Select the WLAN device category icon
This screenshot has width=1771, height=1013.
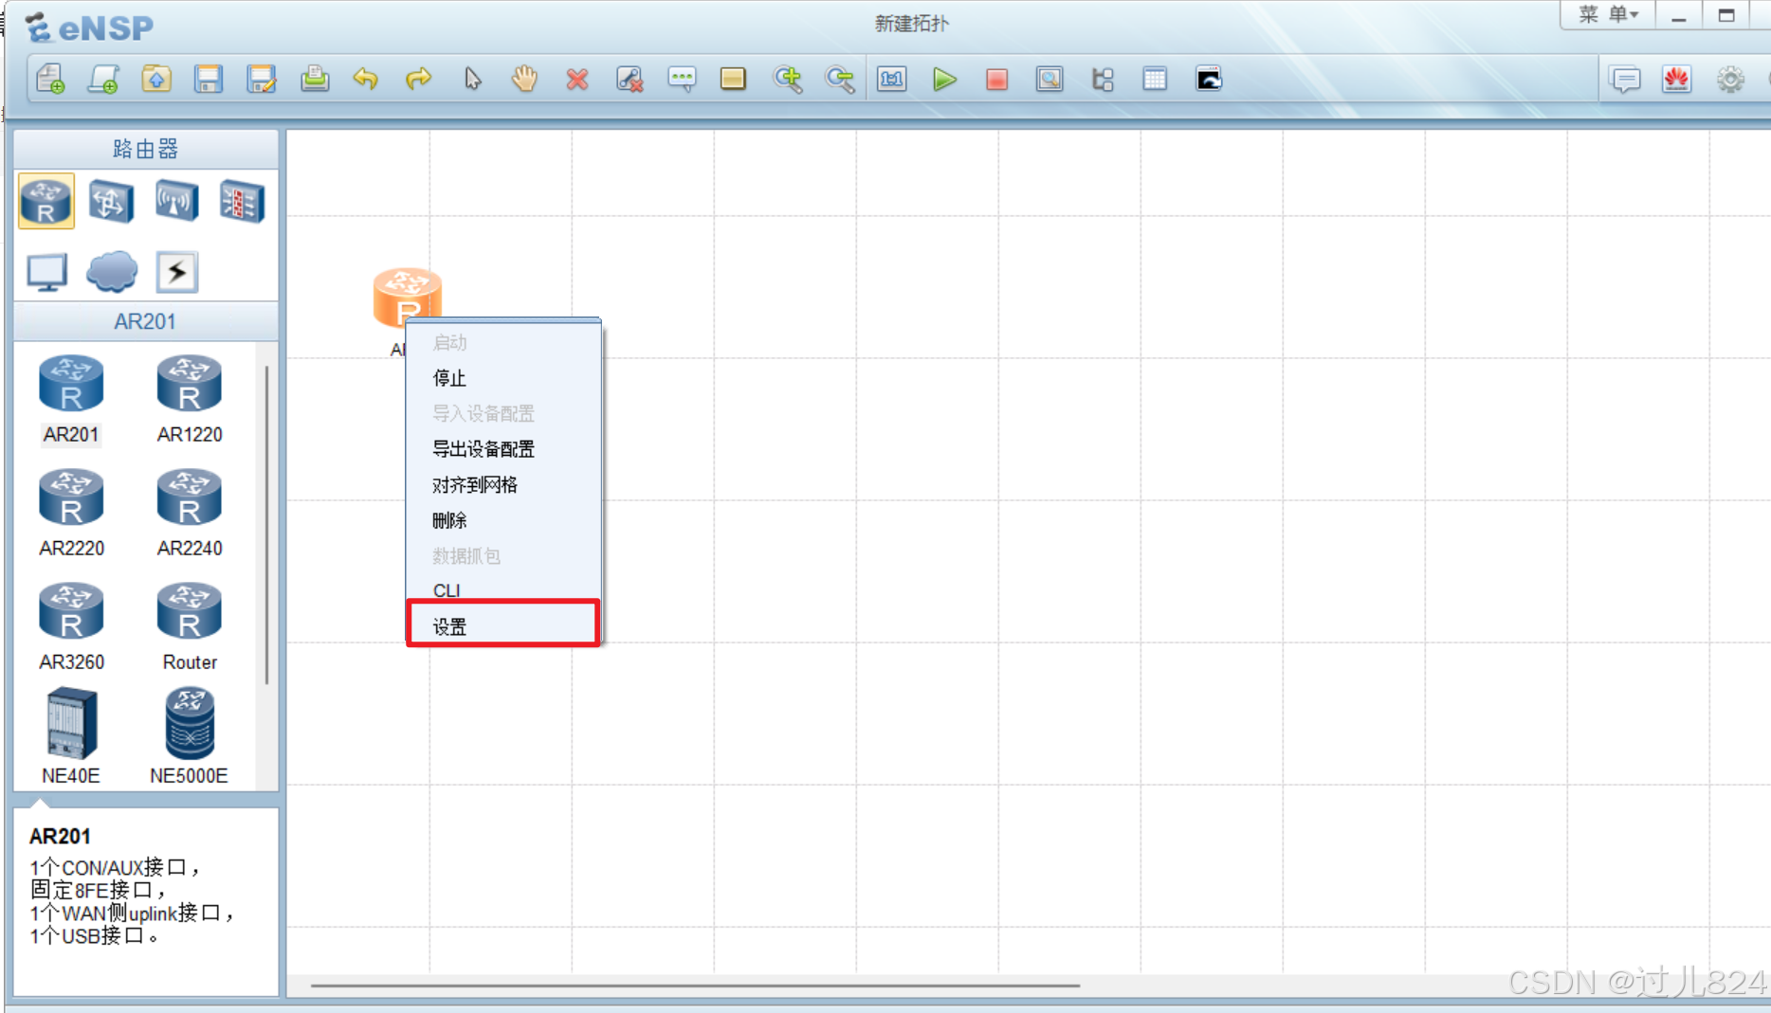click(x=175, y=201)
